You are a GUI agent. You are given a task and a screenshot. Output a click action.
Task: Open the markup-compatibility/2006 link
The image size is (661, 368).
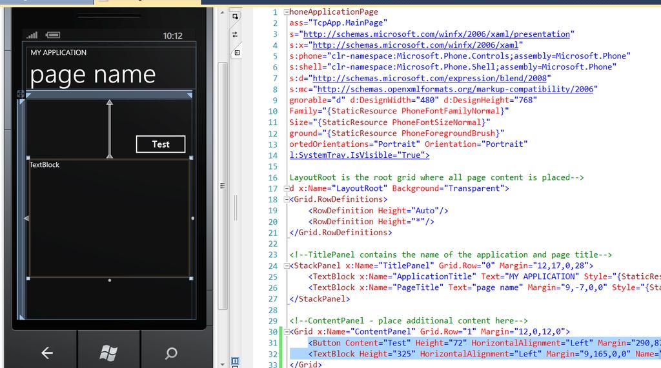(x=455, y=90)
